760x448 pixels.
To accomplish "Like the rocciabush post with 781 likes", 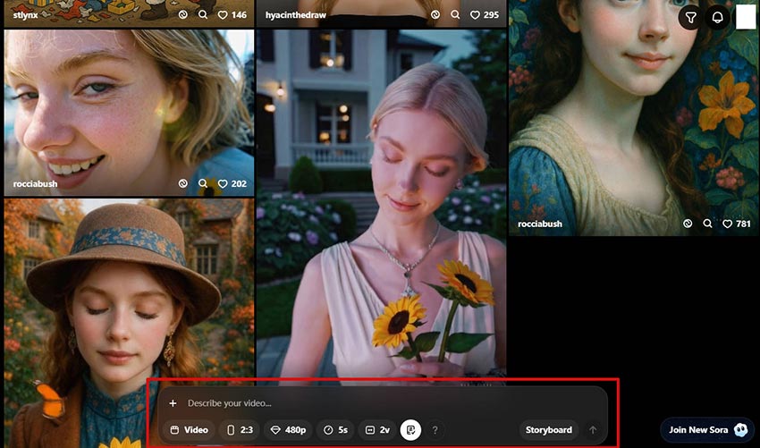I will [x=728, y=224].
